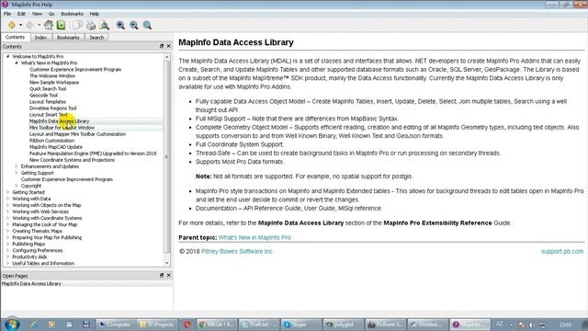588x331 pixels.
Task: Switch to the Chrome MEGA taskbar button
Action: point(217,325)
